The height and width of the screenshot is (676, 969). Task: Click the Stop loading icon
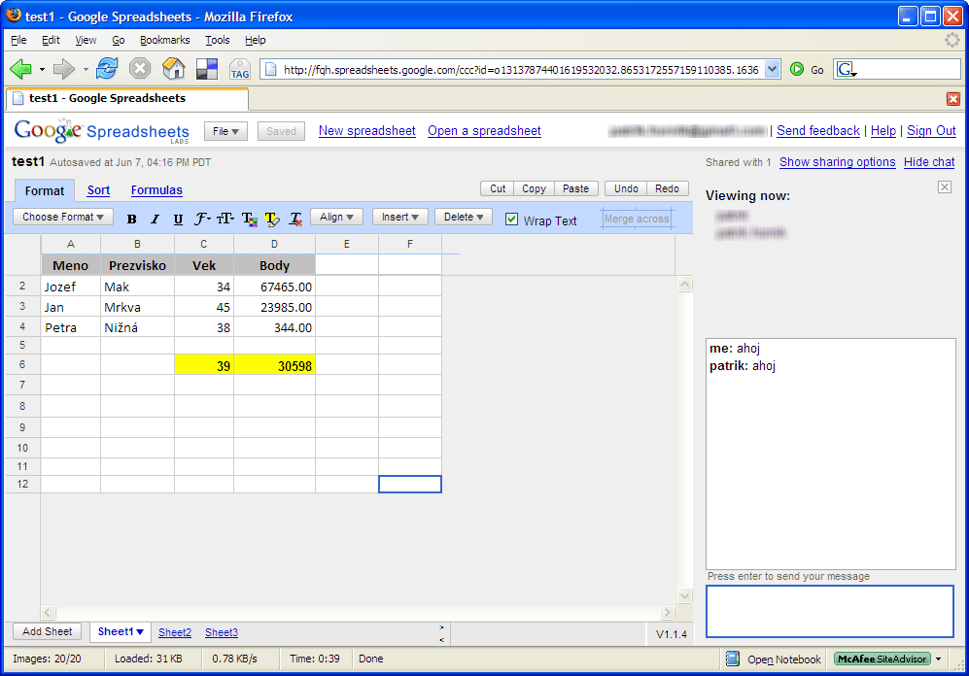140,69
